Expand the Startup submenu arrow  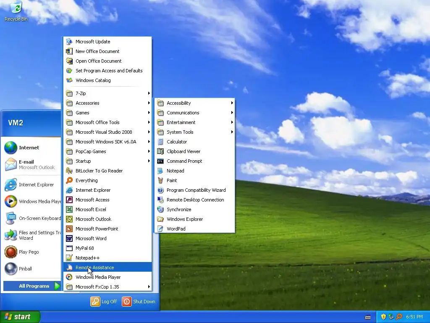pyautogui.click(x=149, y=161)
